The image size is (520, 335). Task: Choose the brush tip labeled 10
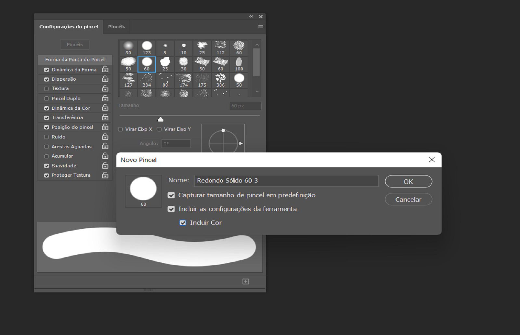tap(184, 48)
